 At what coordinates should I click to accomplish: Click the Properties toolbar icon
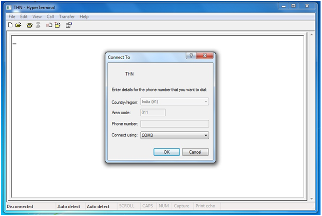point(69,25)
